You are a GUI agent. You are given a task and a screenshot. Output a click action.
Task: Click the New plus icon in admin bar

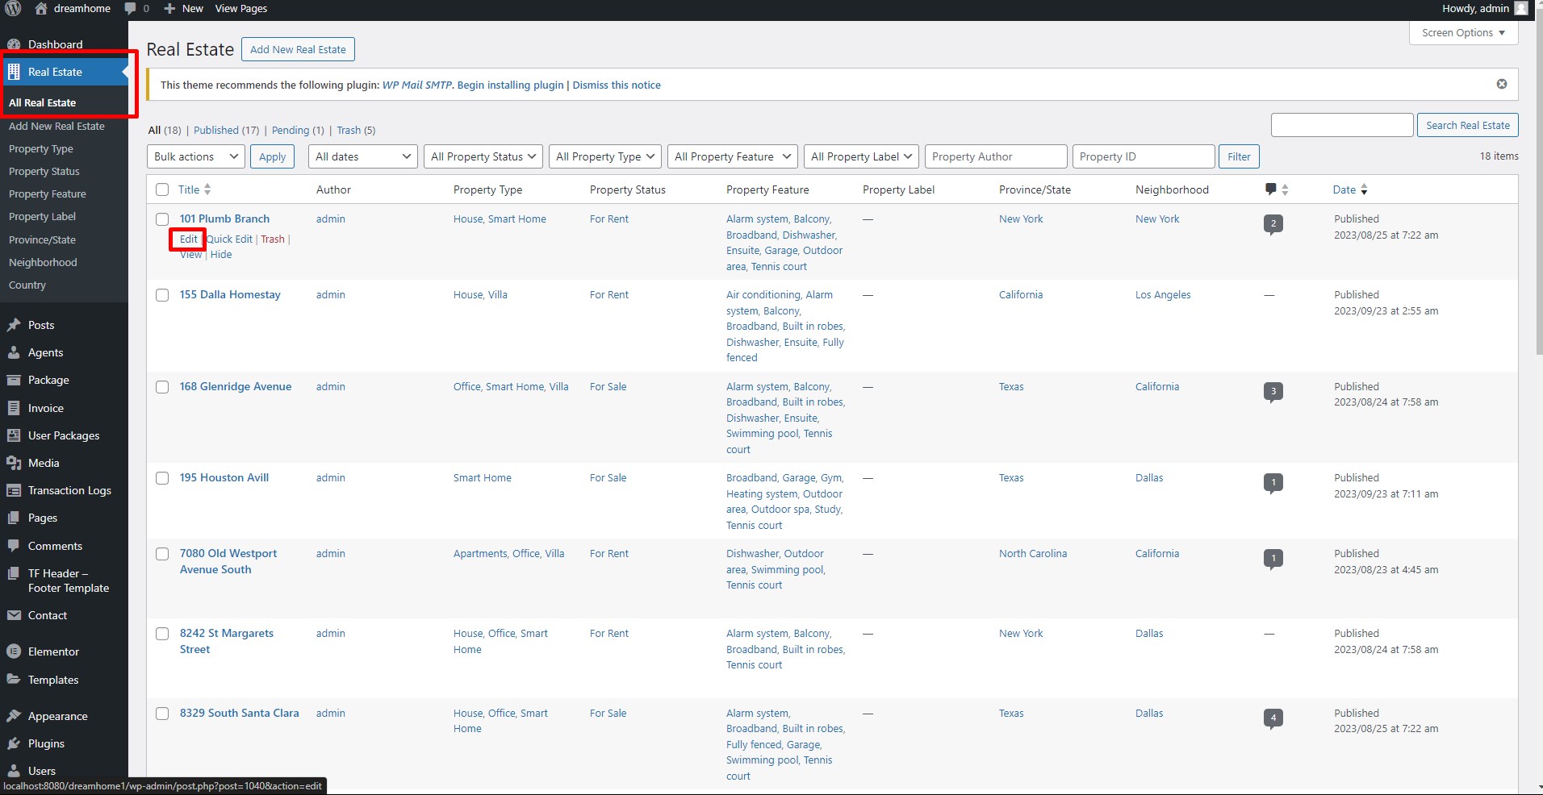(x=169, y=9)
